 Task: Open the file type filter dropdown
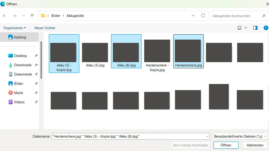pyautogui.click(x=240, y=136)
